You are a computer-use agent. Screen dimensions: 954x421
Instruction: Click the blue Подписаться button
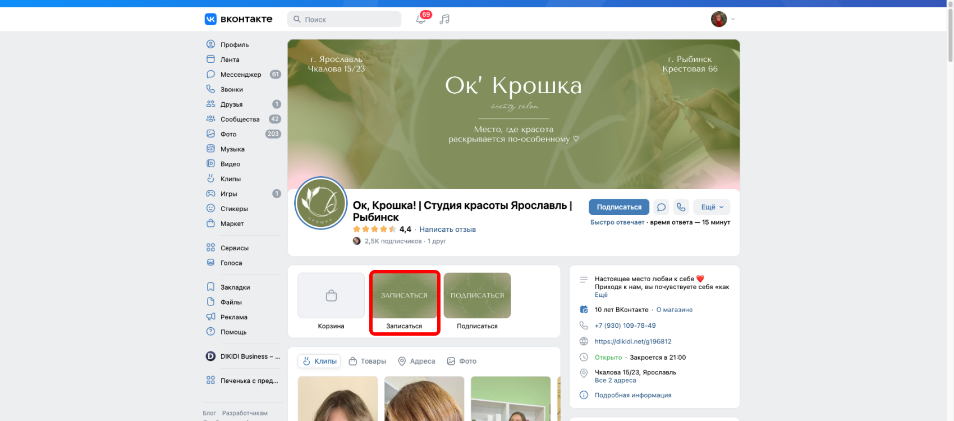(619, 207)
